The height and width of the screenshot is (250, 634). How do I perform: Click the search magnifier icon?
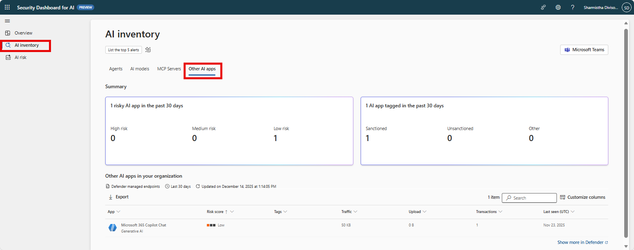coord(508,198)
